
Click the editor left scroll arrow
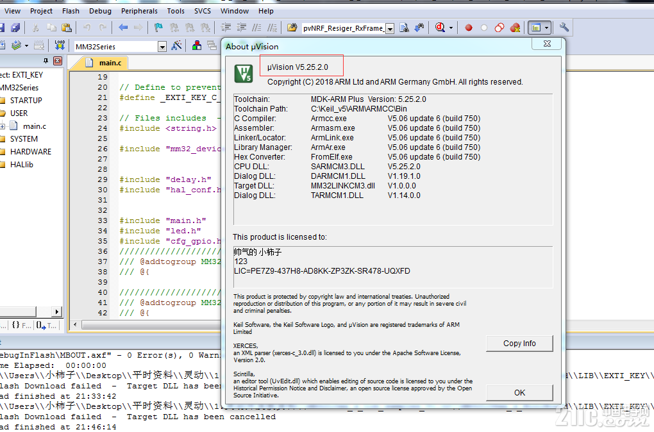coord(75,324)
